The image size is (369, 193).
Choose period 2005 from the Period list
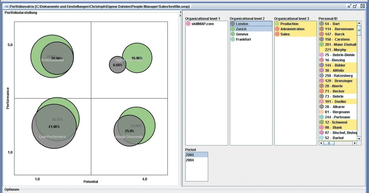tap(190, 155)
